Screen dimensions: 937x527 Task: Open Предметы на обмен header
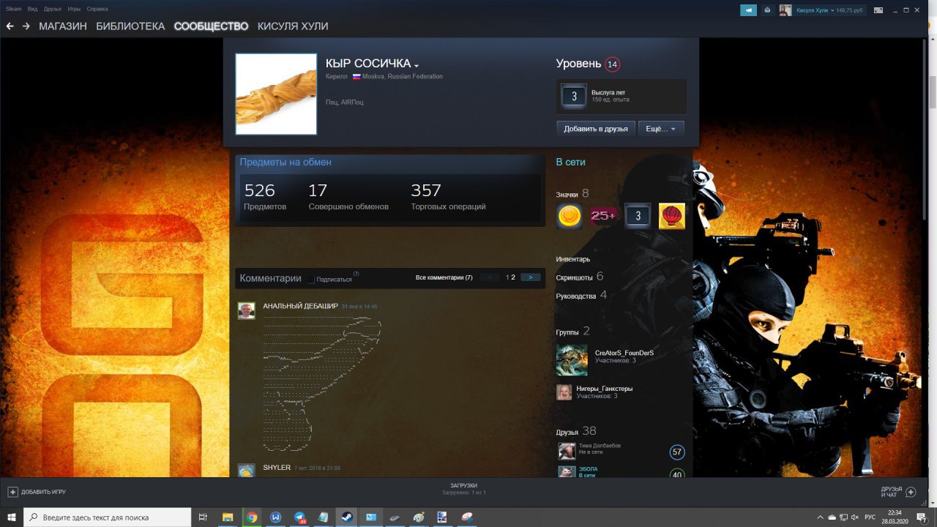point(285,162)
